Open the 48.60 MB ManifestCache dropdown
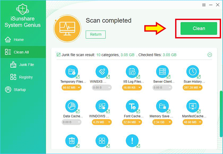223x154 pixels. [x=193, y=122]
